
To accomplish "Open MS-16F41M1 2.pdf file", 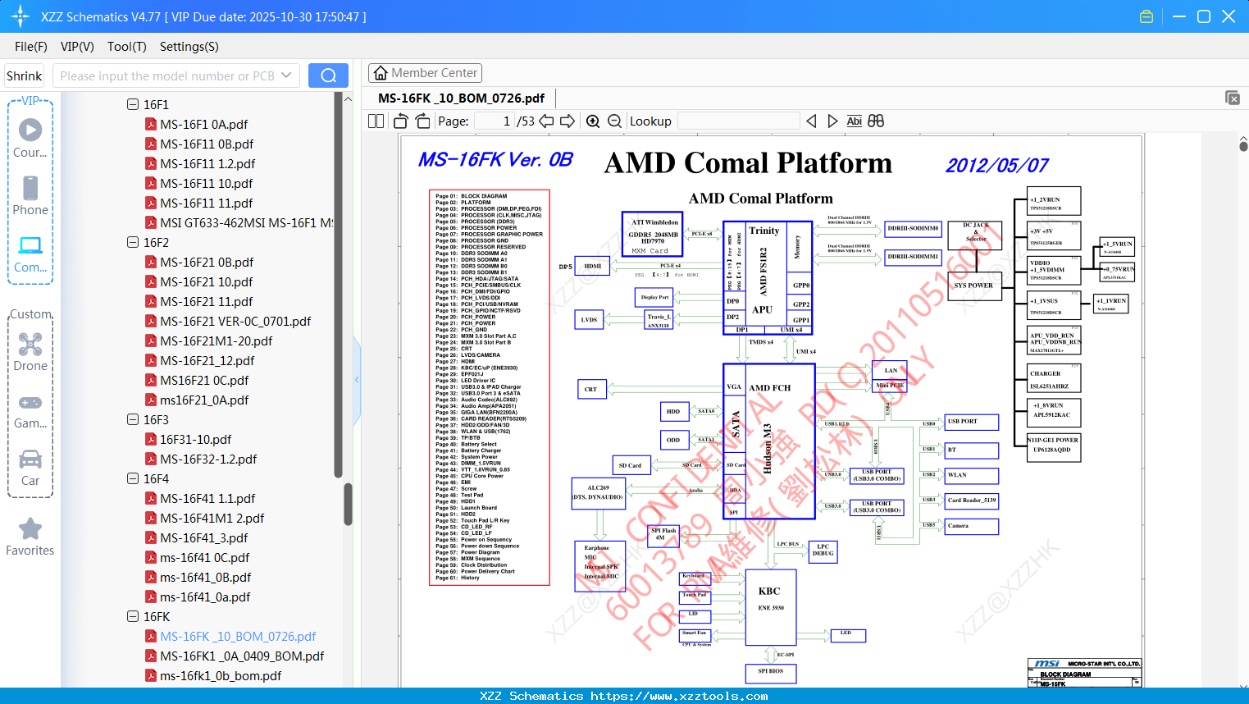I will pos(212,518).
